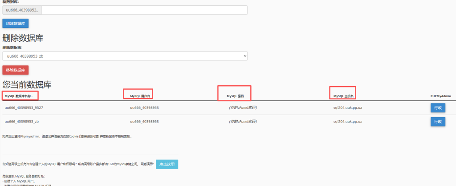
Task: Click hostname sql204.uuk.pp.ua in first row
Action: (347, 107)
